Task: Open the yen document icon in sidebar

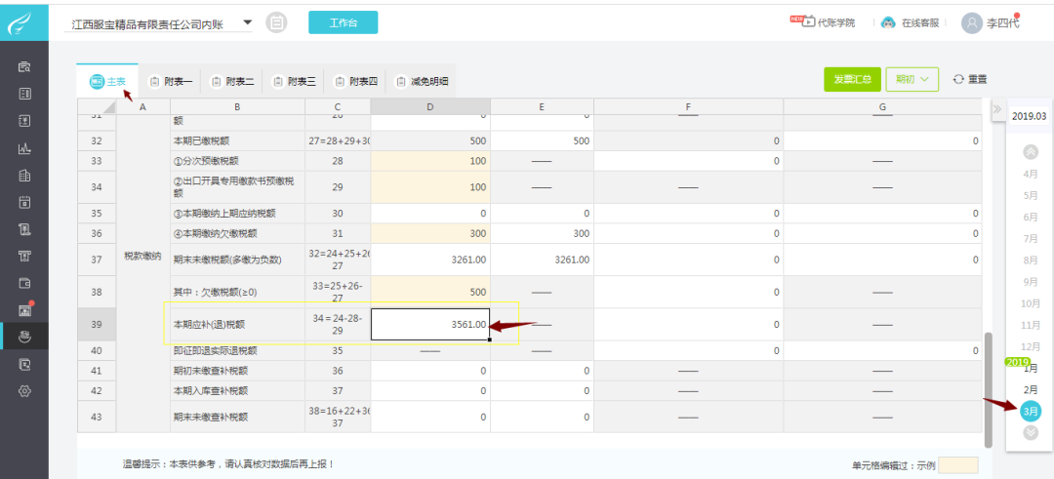Action: click(24, 121)
